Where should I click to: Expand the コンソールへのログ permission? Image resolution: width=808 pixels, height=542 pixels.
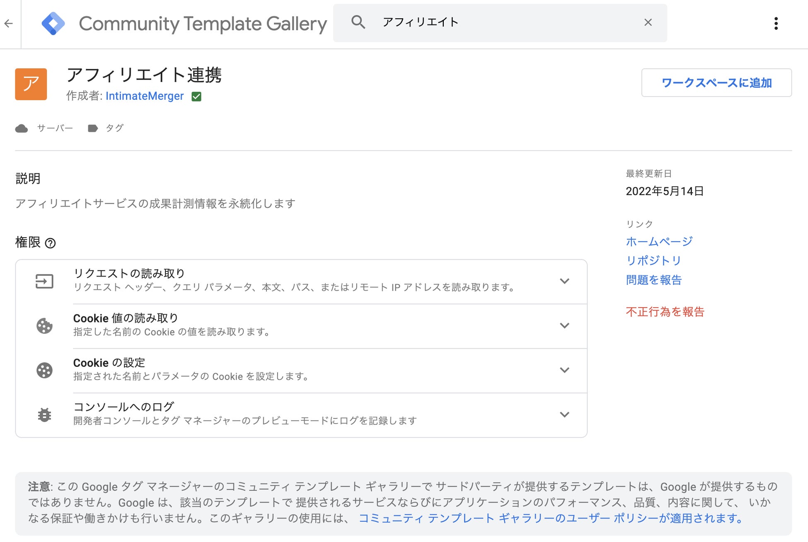[x=564, y=414]
